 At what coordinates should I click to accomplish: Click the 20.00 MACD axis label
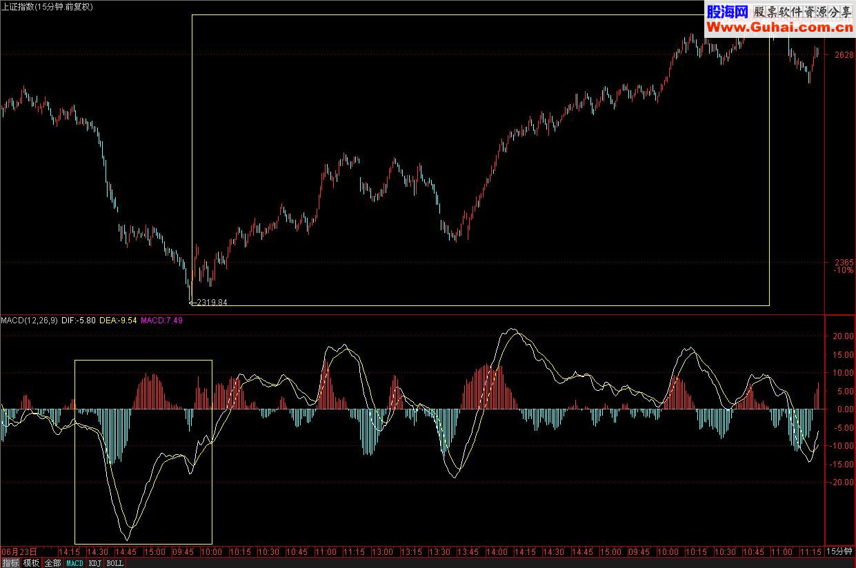[844, 336]
